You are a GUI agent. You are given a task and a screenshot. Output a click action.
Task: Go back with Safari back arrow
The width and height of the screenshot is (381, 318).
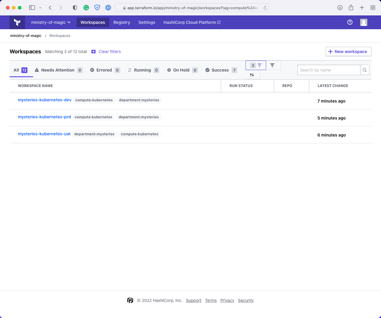[50, 8]
